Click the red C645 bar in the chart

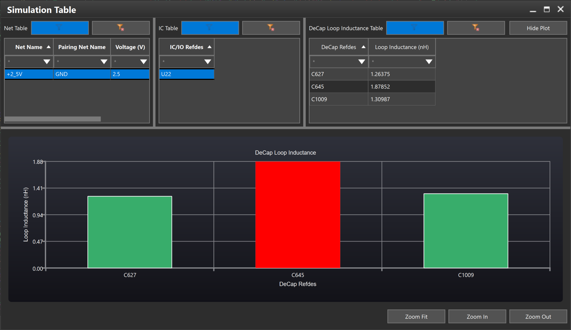point(297,215)
